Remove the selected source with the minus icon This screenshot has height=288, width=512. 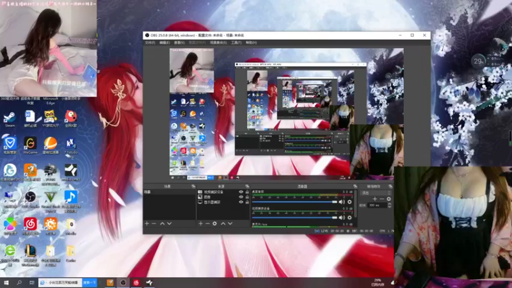point(207,223)
